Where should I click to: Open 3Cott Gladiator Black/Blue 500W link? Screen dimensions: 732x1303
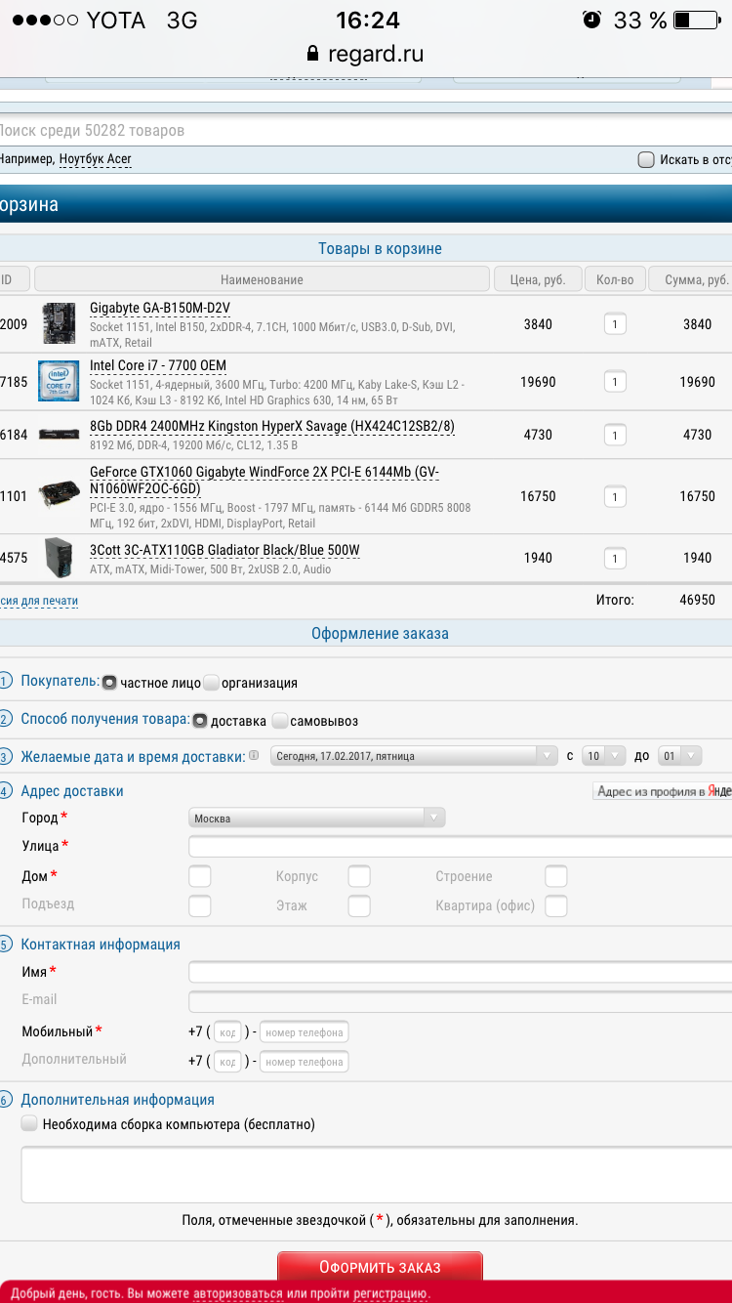point(224,550)
